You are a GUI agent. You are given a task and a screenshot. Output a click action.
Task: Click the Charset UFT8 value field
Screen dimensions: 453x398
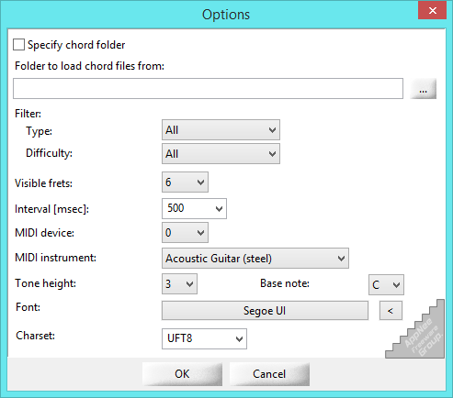point(198,338)
